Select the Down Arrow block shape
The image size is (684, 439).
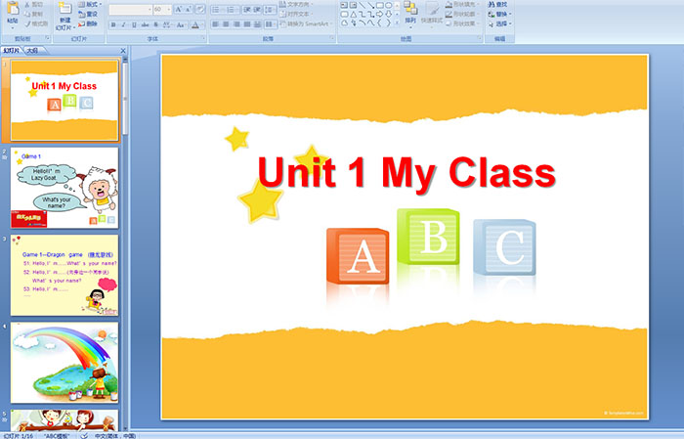(x=388, y=15)
